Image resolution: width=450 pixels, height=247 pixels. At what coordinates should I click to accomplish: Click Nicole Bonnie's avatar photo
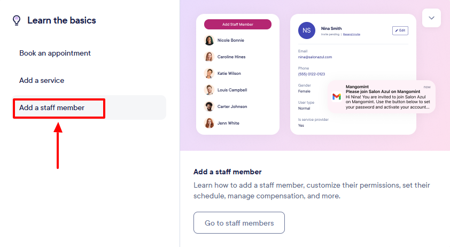[209, 40]
